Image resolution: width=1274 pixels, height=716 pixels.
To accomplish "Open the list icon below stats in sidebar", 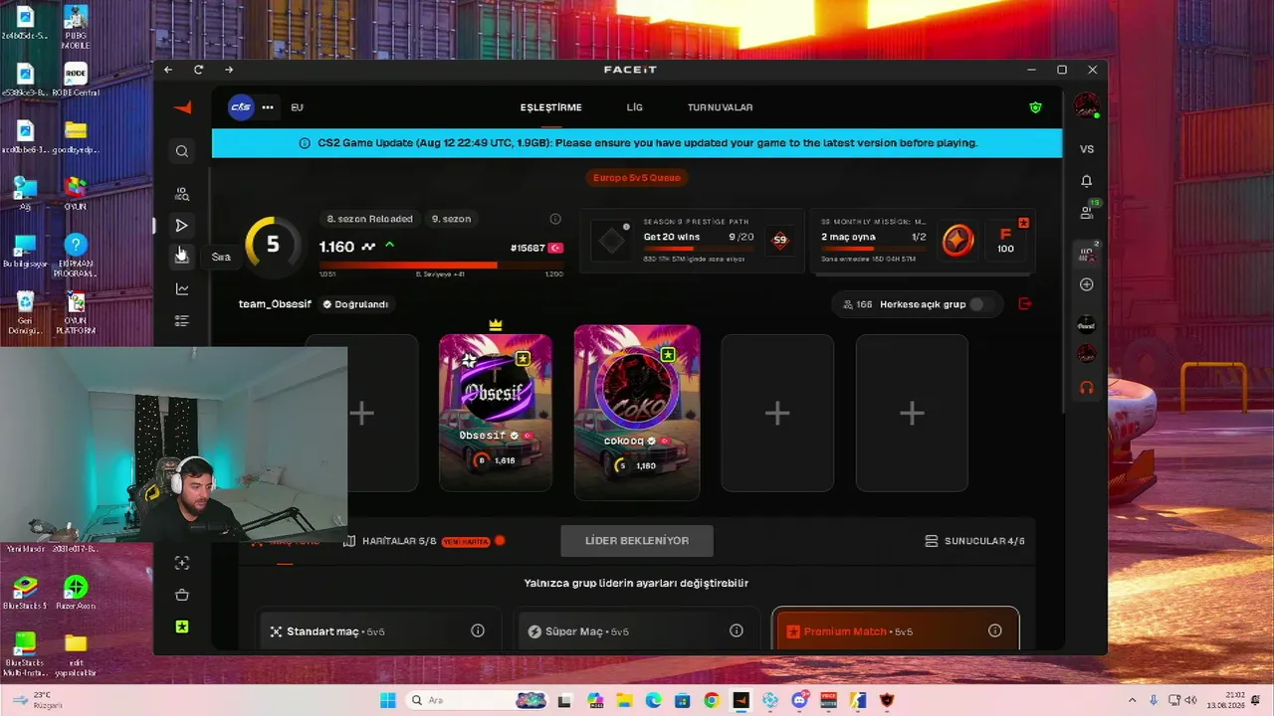I will pyautogui.click(x=182, y=321).
